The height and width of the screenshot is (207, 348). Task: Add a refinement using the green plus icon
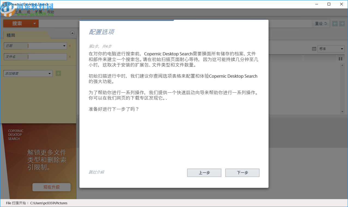tap(58, 73)
